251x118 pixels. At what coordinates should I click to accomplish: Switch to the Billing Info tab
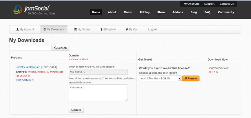click(108, 29)
